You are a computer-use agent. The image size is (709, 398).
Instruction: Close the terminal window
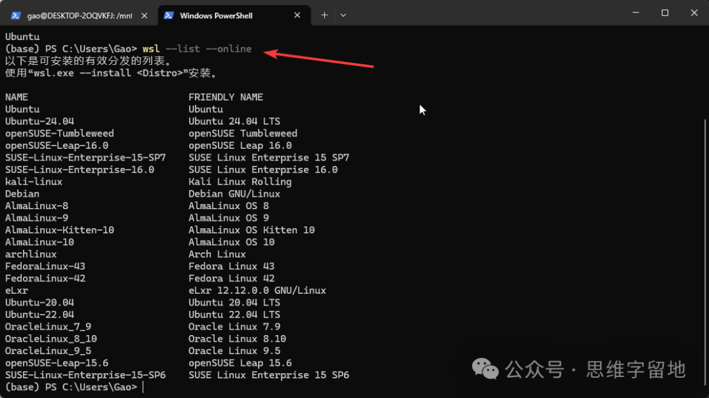(x=694, y=12)
